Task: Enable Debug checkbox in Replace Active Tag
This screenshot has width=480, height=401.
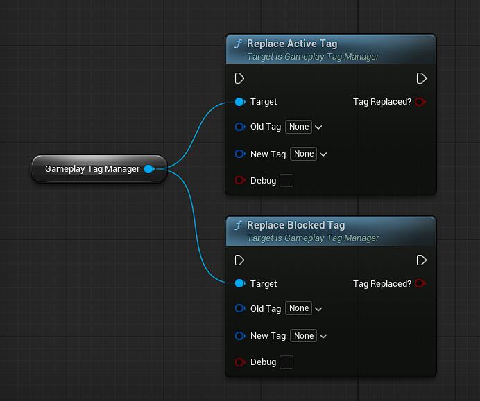Action: pos(286,181)
